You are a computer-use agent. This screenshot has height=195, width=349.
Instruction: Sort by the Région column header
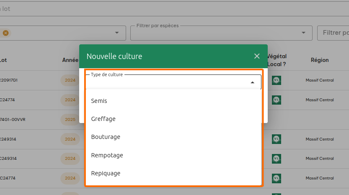319,60
